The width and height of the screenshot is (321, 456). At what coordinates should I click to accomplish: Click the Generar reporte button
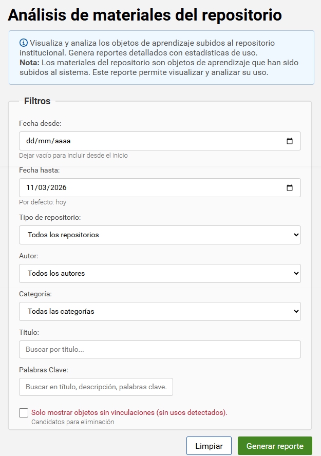(x=274, y=446)
